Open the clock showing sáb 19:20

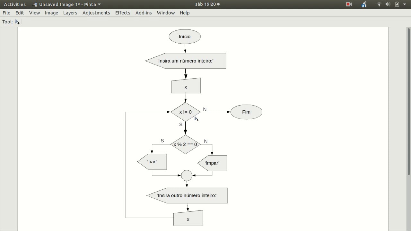click(x=207, y=4)
